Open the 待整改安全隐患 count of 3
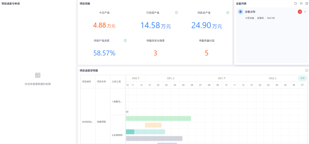This screenshot has width=309, height=144. 155,53
